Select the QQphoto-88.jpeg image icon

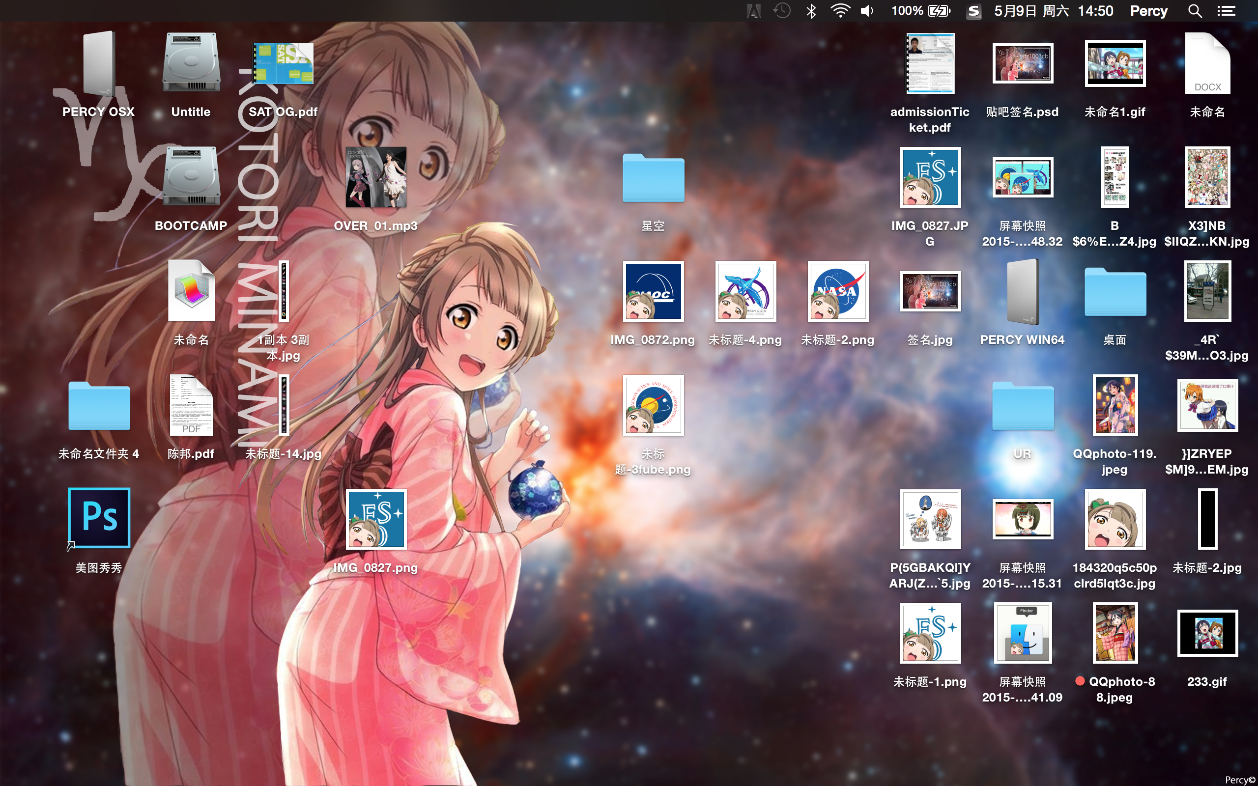point(1115,633)
